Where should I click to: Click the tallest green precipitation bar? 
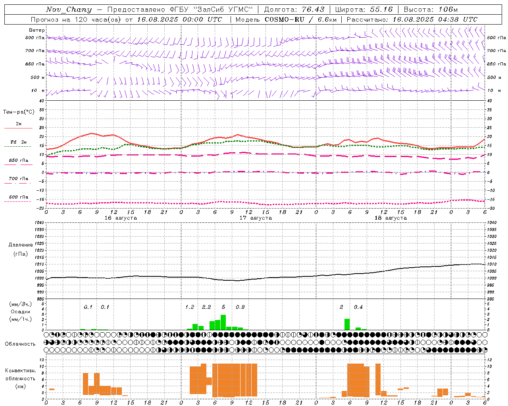click(x=223, y=322)
